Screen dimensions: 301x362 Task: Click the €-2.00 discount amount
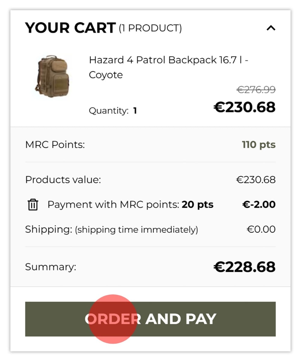click(259, 205)
